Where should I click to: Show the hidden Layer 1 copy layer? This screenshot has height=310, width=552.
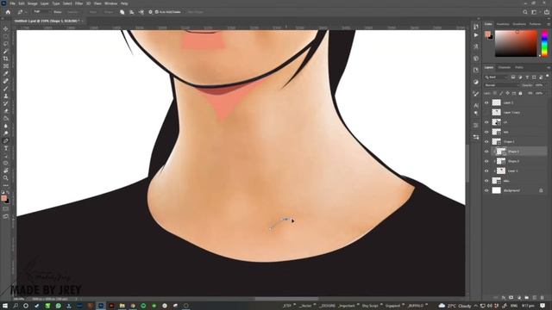[486, 113]
